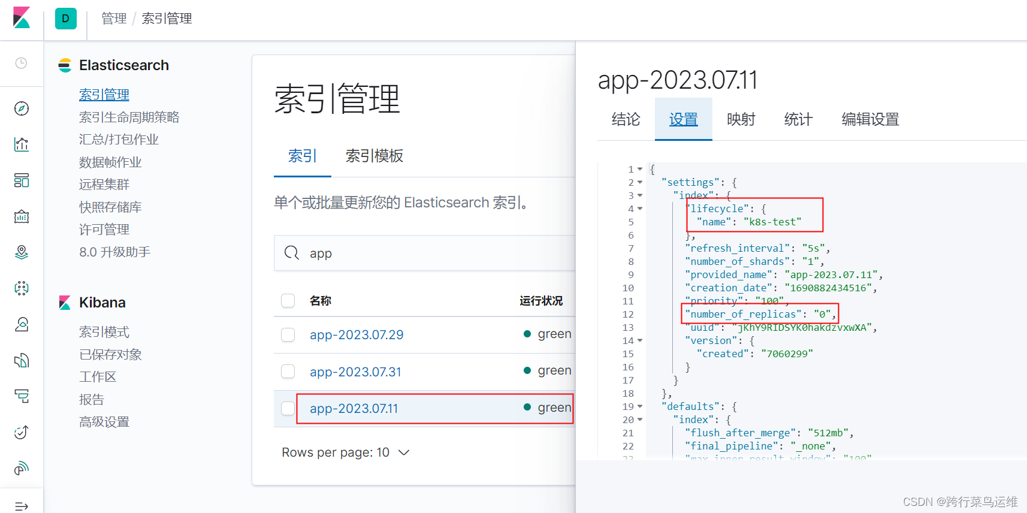Collapse line 20 index fold arrow
Screen dimensions: 1027x513
pyautogui.click(x=640, y=420)
